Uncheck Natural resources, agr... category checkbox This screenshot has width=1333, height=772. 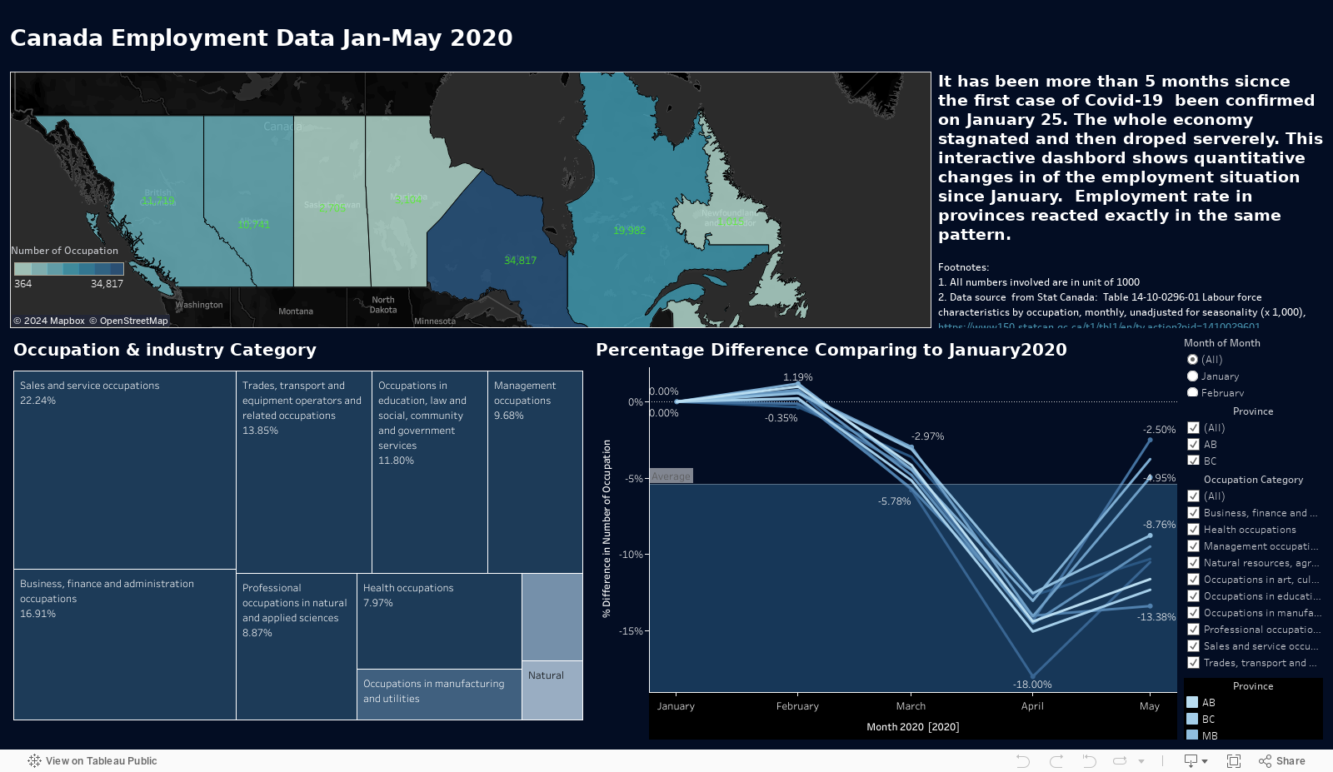pos(1193,563)
